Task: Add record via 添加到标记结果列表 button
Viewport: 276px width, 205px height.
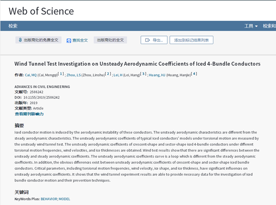Action: pyautogui.click(x=191, y=41)
